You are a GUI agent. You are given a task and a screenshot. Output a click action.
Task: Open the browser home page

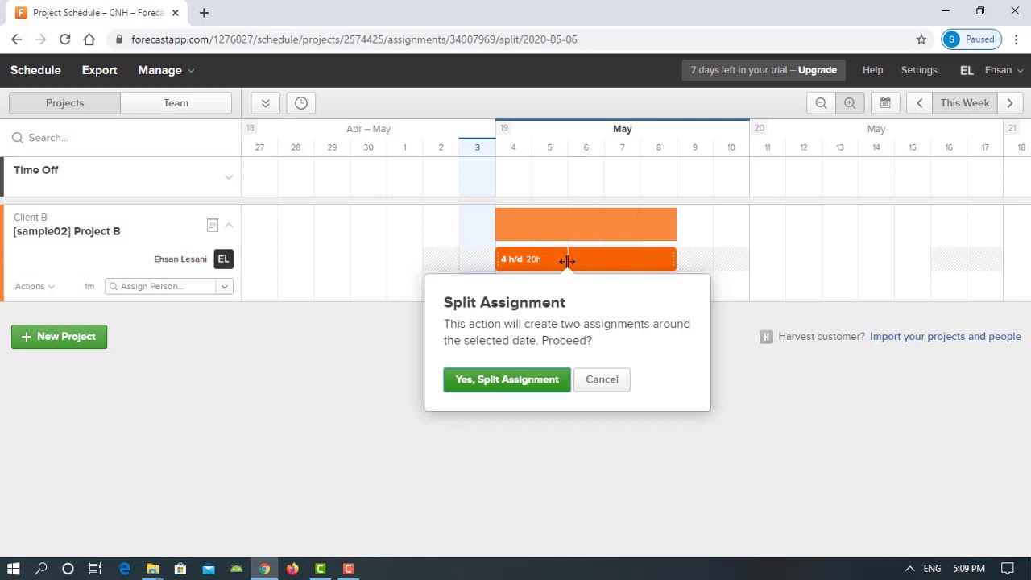[89, 39]
